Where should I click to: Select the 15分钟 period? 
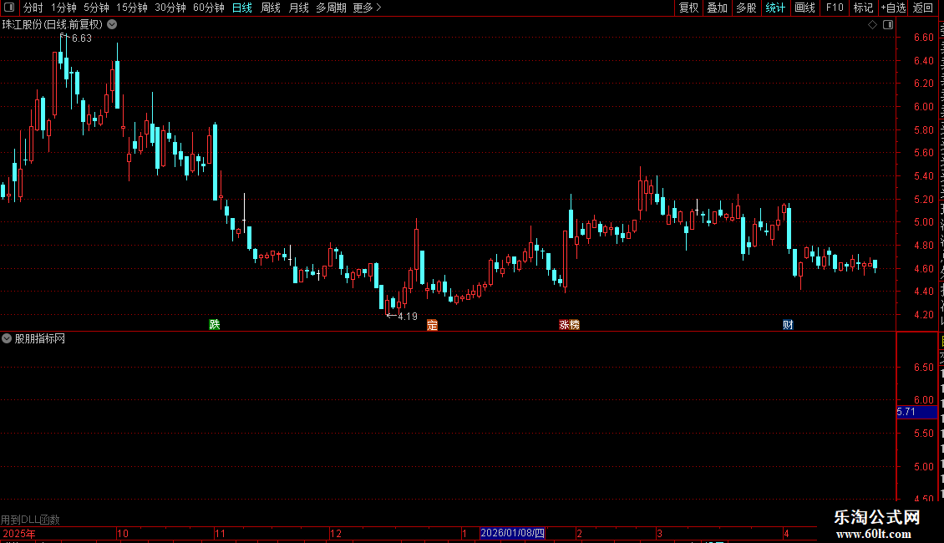[x=131, y=8]
